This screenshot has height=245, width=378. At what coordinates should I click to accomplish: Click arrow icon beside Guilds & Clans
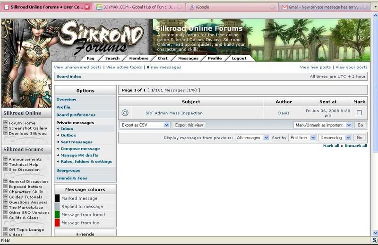tap(5, 217)
